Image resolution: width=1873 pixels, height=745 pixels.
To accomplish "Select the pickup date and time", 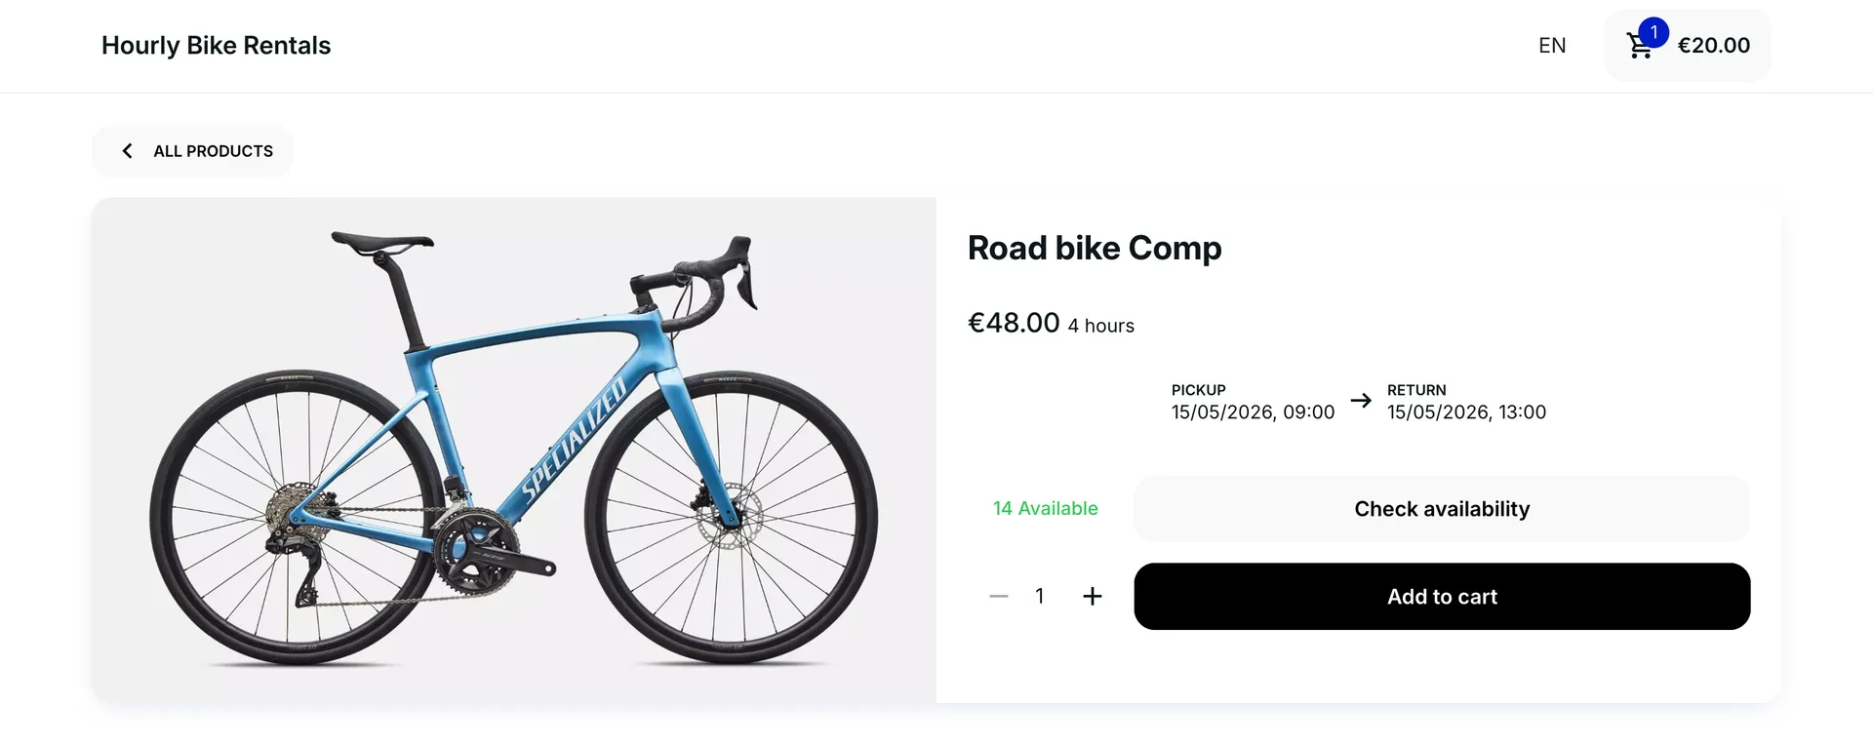I will click(1253, 412).
